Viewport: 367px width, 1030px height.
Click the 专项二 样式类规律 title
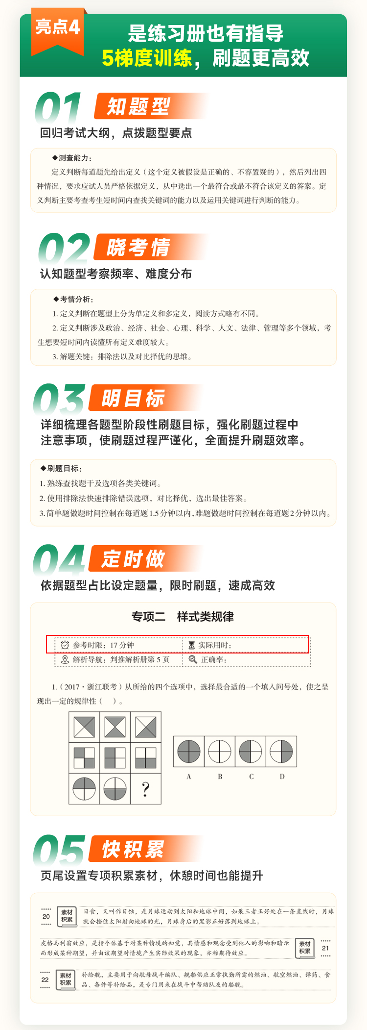[183, 616]
